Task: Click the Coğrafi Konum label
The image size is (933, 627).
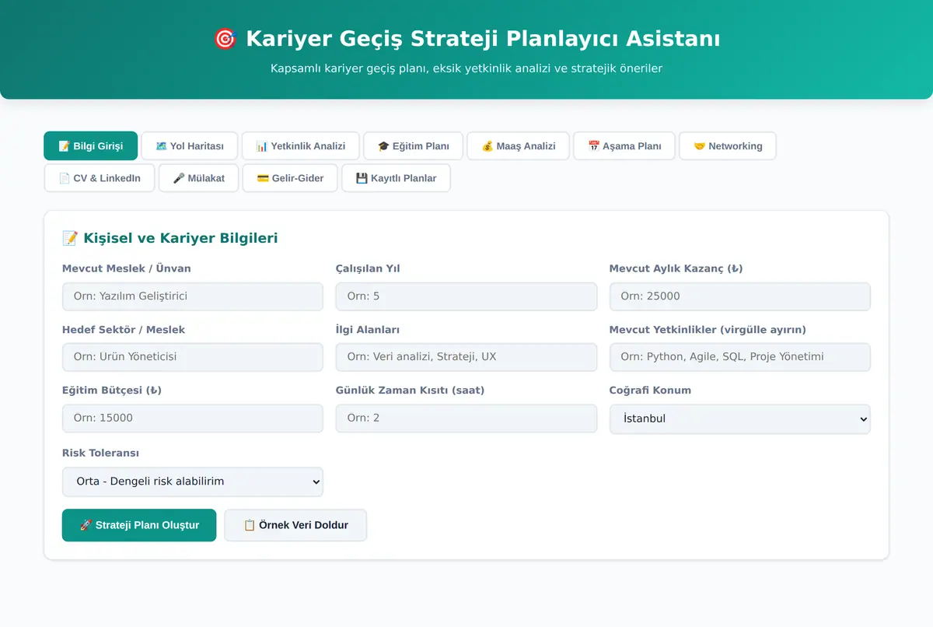Action: click(x=650, y=390)
